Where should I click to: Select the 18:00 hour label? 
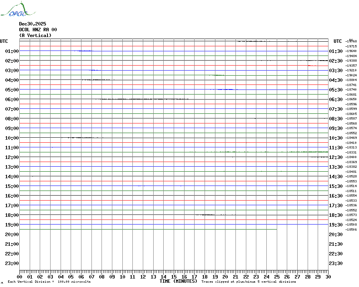(x=12, y=215)
